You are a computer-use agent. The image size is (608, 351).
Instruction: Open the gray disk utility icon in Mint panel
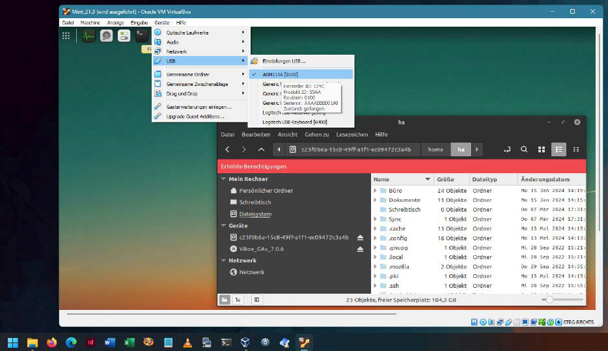click(x=106, y=36)
